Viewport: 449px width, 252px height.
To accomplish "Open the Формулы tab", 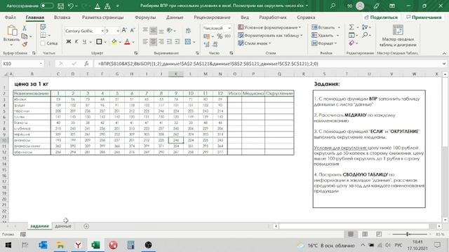I will (x=145, y=17).
